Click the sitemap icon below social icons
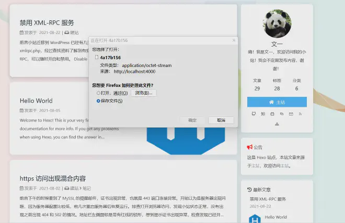The width and height of the screenshot is (345, 223). [277, 124]
